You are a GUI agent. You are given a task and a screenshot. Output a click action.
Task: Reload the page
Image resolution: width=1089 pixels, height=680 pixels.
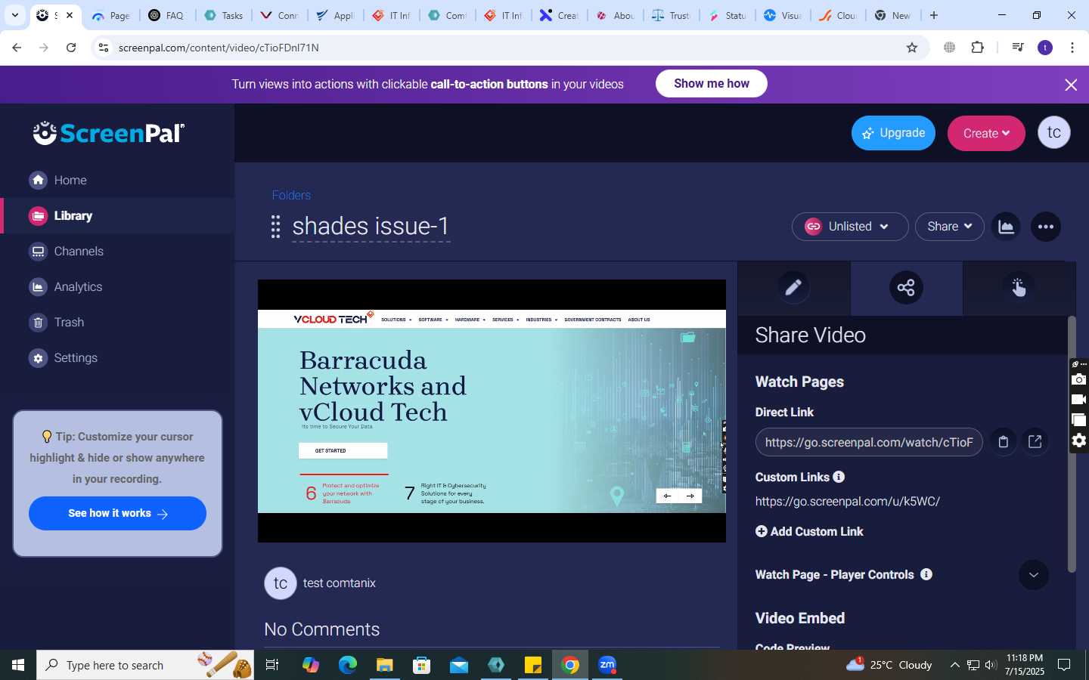click(x=71, y=48)
